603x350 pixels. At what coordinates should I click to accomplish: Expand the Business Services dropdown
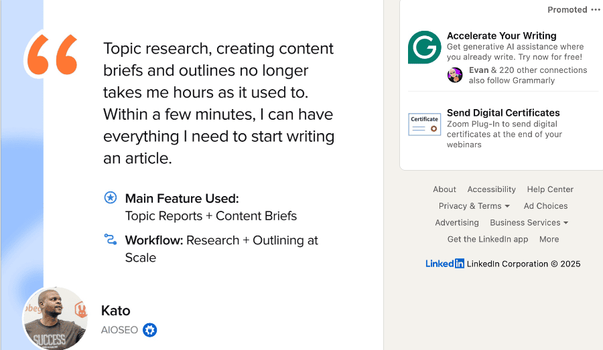coord(529,222)
